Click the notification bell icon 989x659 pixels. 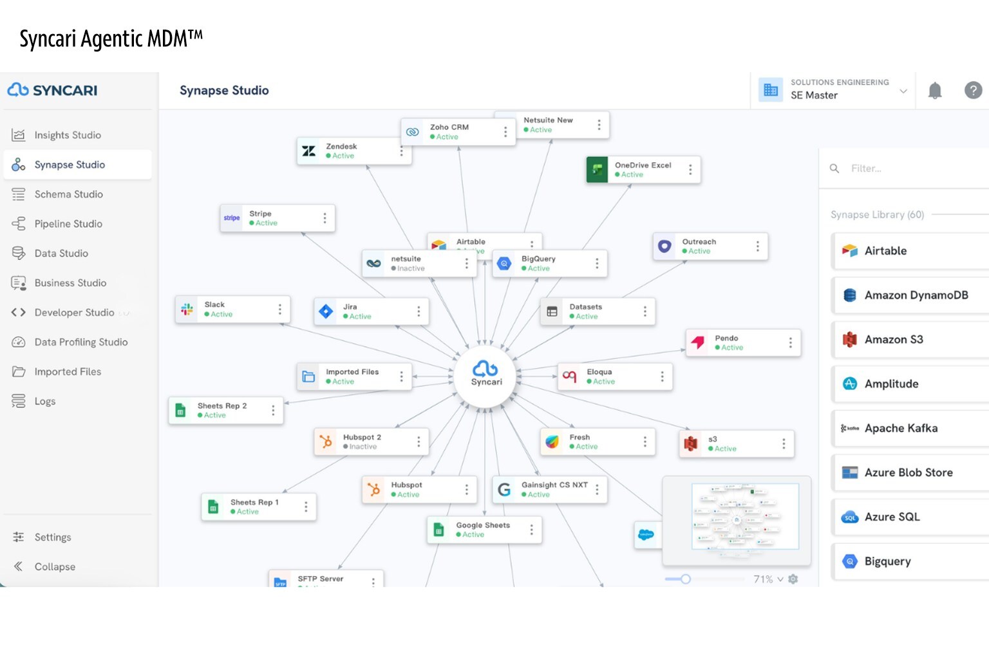(935, 91)
